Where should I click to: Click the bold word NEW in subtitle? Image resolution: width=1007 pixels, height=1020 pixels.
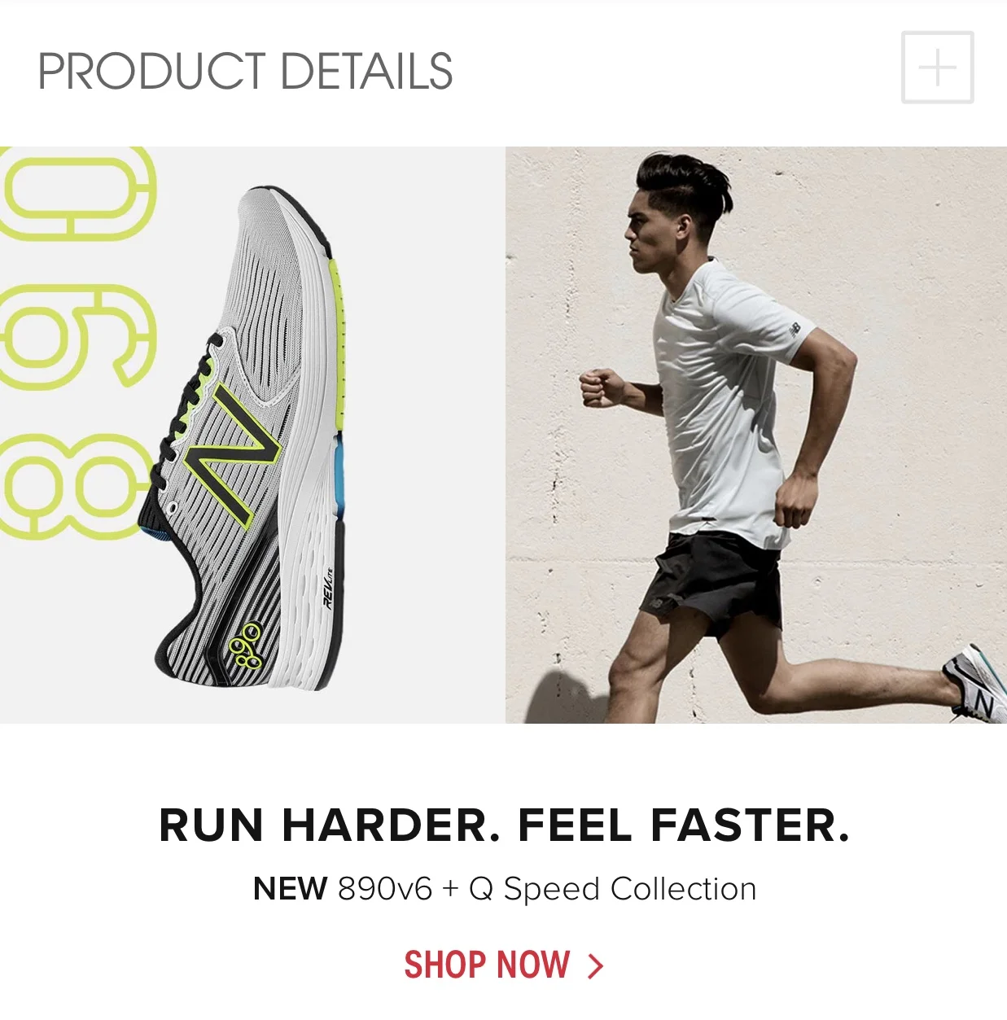coord(290,889)
